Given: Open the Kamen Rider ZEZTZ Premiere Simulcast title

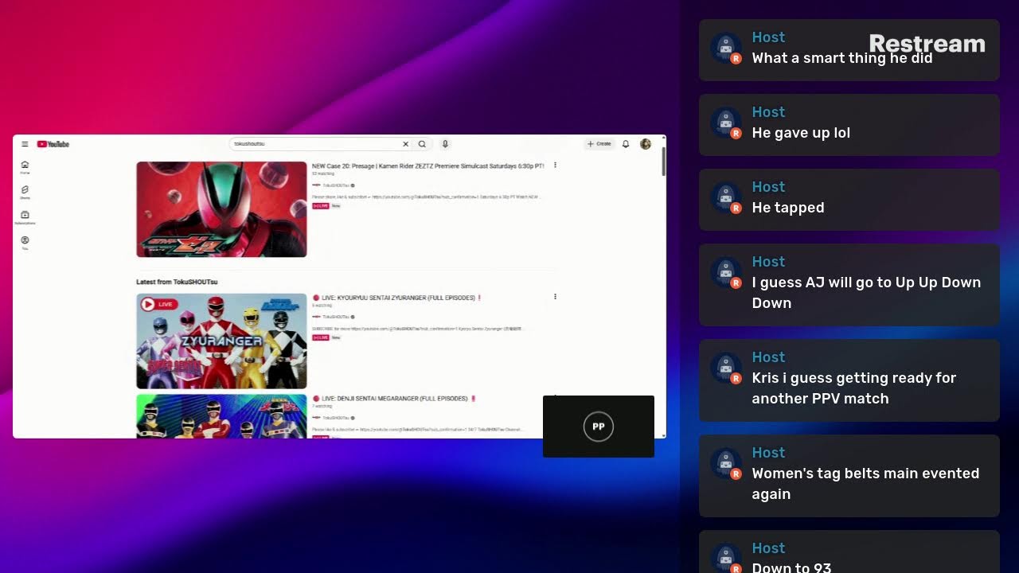Looking at the screenshot, I should point(428,166).
